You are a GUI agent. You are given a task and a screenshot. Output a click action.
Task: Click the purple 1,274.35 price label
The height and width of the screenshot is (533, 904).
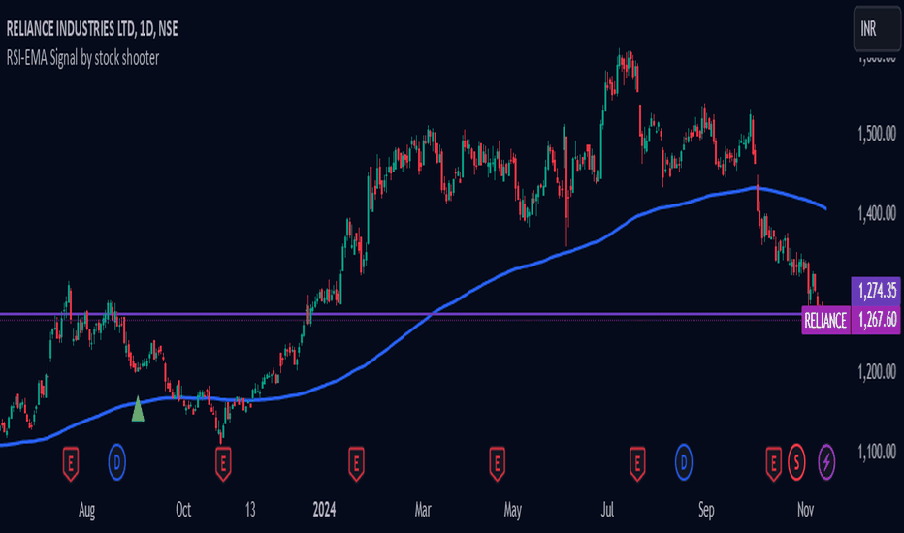click(877, 291)
